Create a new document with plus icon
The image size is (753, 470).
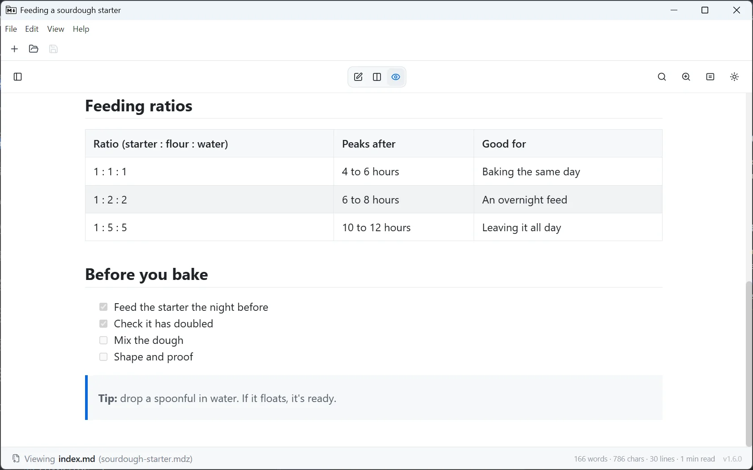coord(14,49)
